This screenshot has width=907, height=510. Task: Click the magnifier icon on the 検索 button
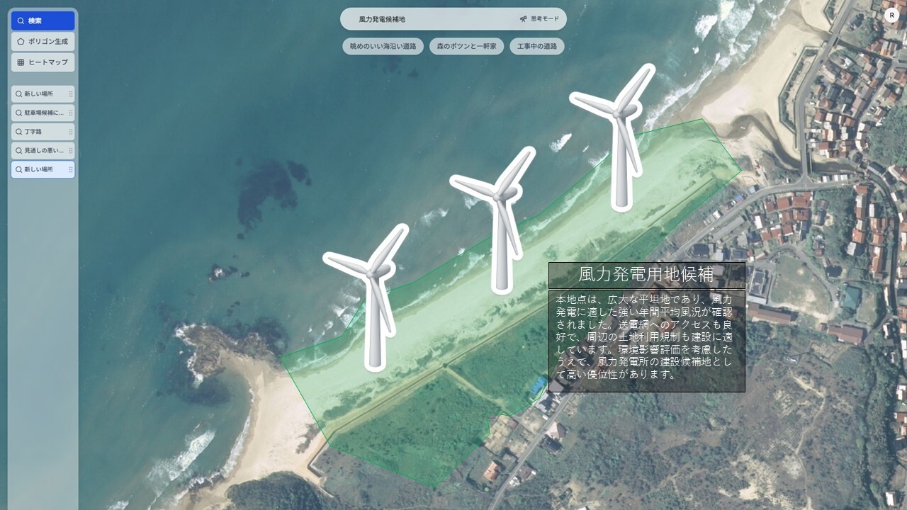tap(21, 19)
